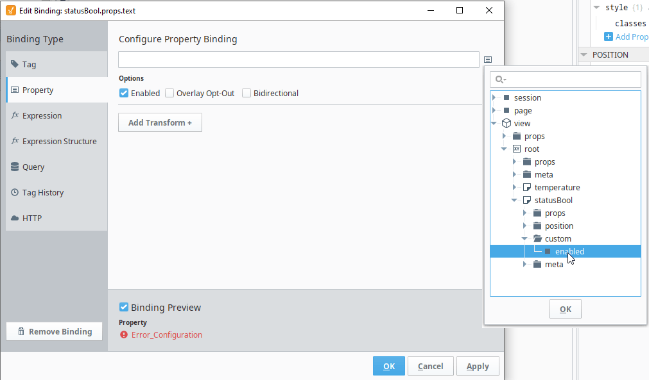Click the search magnifier dropdown icon

(x=501, y=79)
